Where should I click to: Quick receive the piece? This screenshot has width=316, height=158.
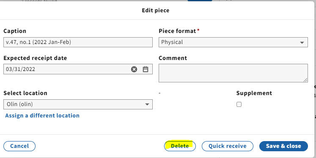click(228, 146)
